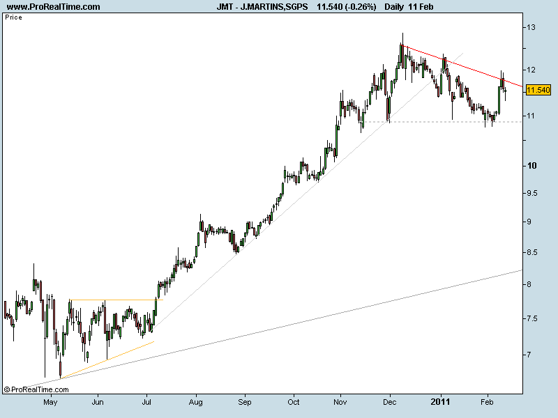Click the Price label on the chart
This screenshot has width=558, height=418.
(x=13, y=17)
